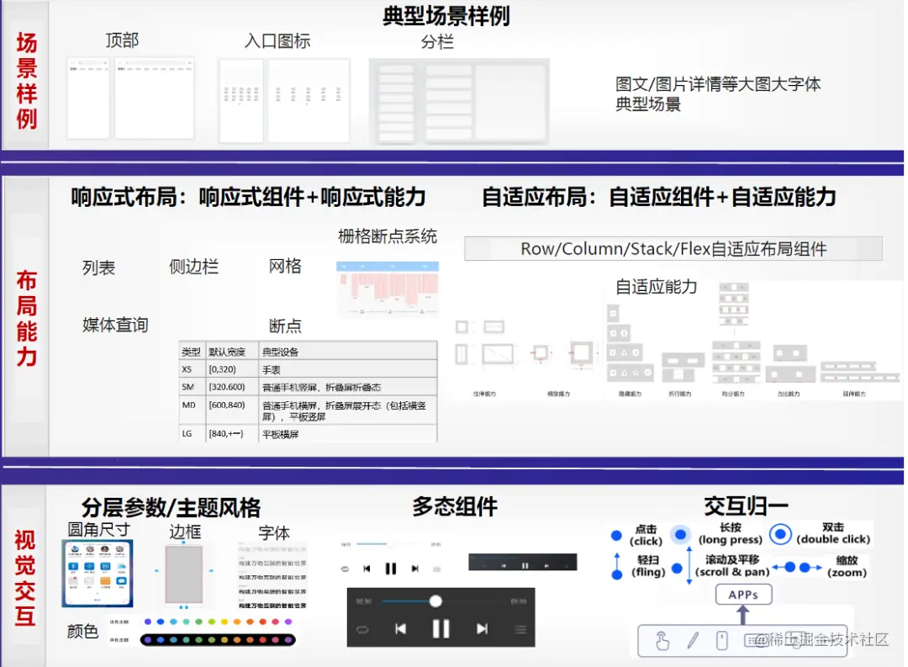Click the zoom two-dot spread icon
The height and width of the screenshot is (667, 908).
pos(797,567)
